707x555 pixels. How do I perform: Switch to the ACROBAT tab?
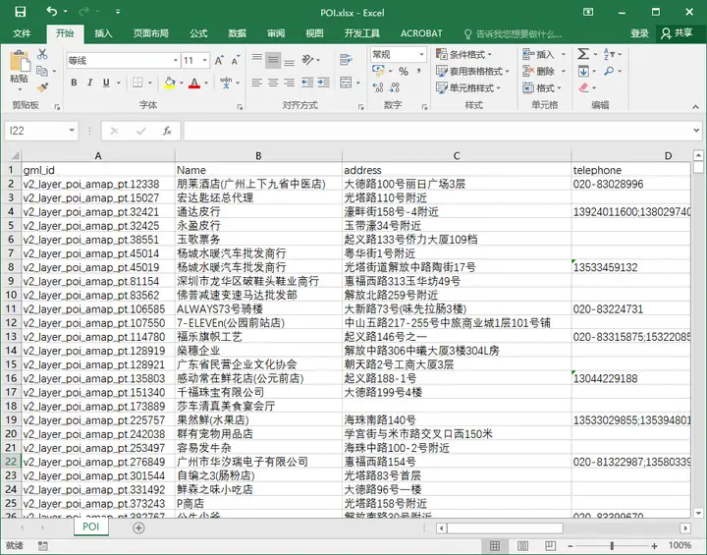[x=421, y=33]
